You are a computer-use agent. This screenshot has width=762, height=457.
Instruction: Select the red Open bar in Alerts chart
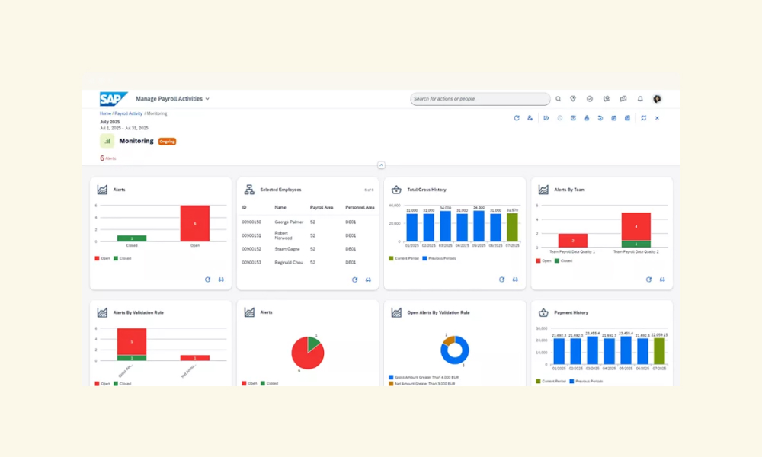pos(195,223)
